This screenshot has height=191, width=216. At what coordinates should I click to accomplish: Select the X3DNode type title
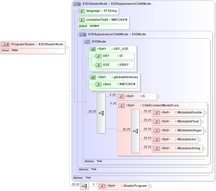click(x=99, y=41)
